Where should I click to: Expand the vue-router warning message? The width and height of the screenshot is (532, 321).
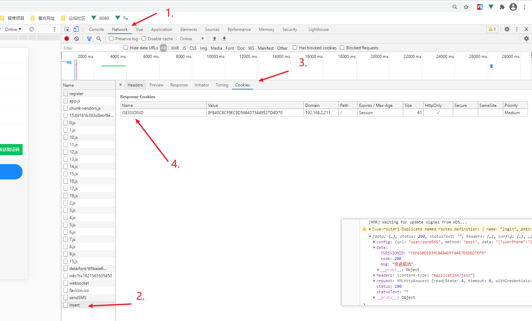click(x=370, y=229)
